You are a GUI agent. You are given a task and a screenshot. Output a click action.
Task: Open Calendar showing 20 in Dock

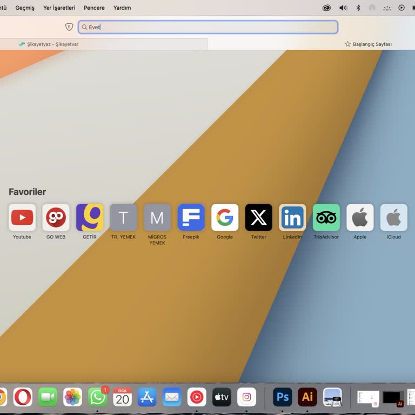tap(122, 397)
